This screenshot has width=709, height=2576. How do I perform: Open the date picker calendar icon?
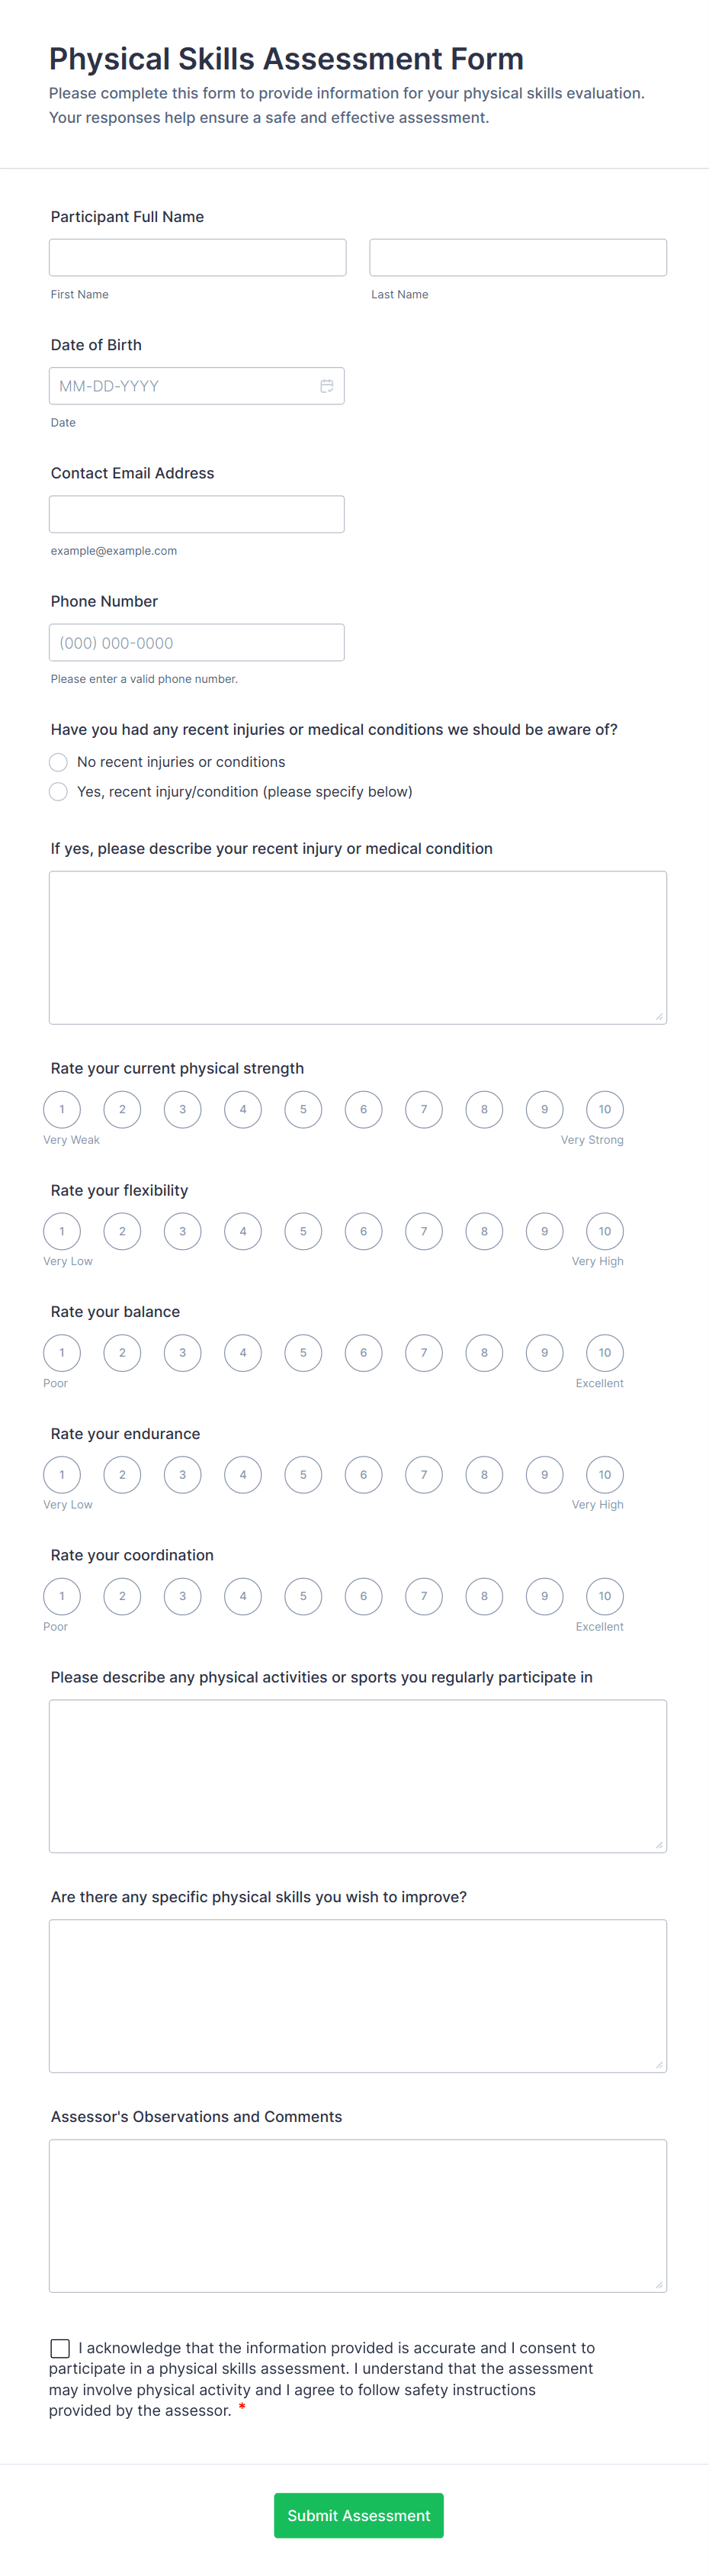coord(328,385)
